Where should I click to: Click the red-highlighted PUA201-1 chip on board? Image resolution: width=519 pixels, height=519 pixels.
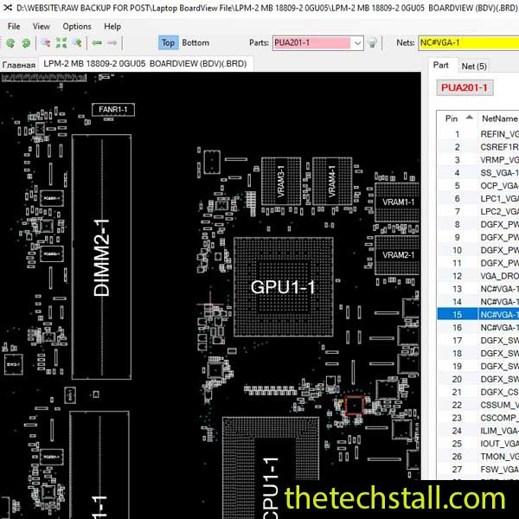pyautogui.click(x=355, y=405)
